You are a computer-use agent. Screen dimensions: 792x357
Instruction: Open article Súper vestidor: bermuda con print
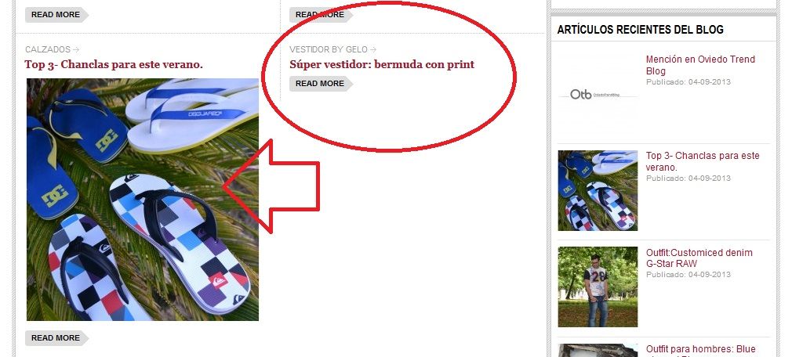click(382, 64)
